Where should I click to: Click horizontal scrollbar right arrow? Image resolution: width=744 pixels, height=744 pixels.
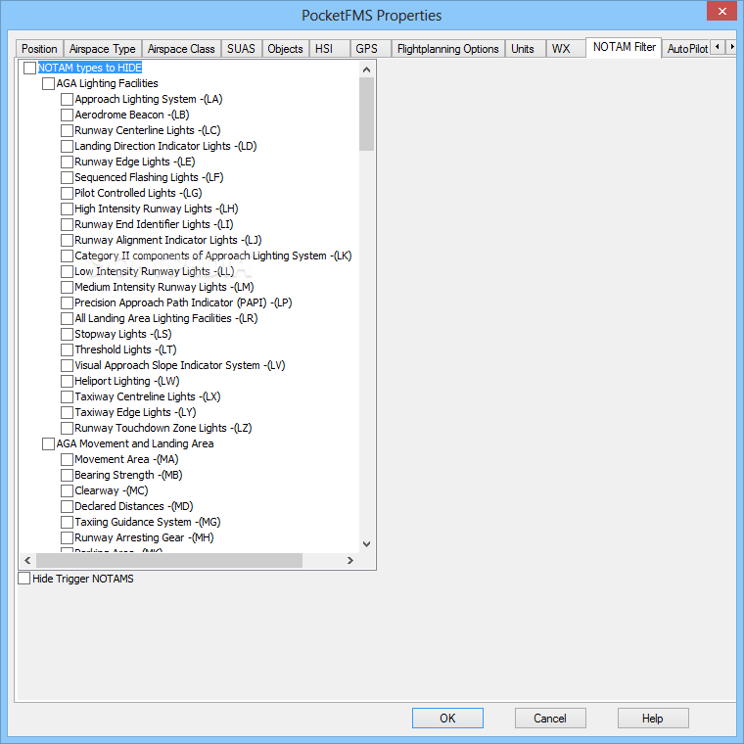point(350,560)
